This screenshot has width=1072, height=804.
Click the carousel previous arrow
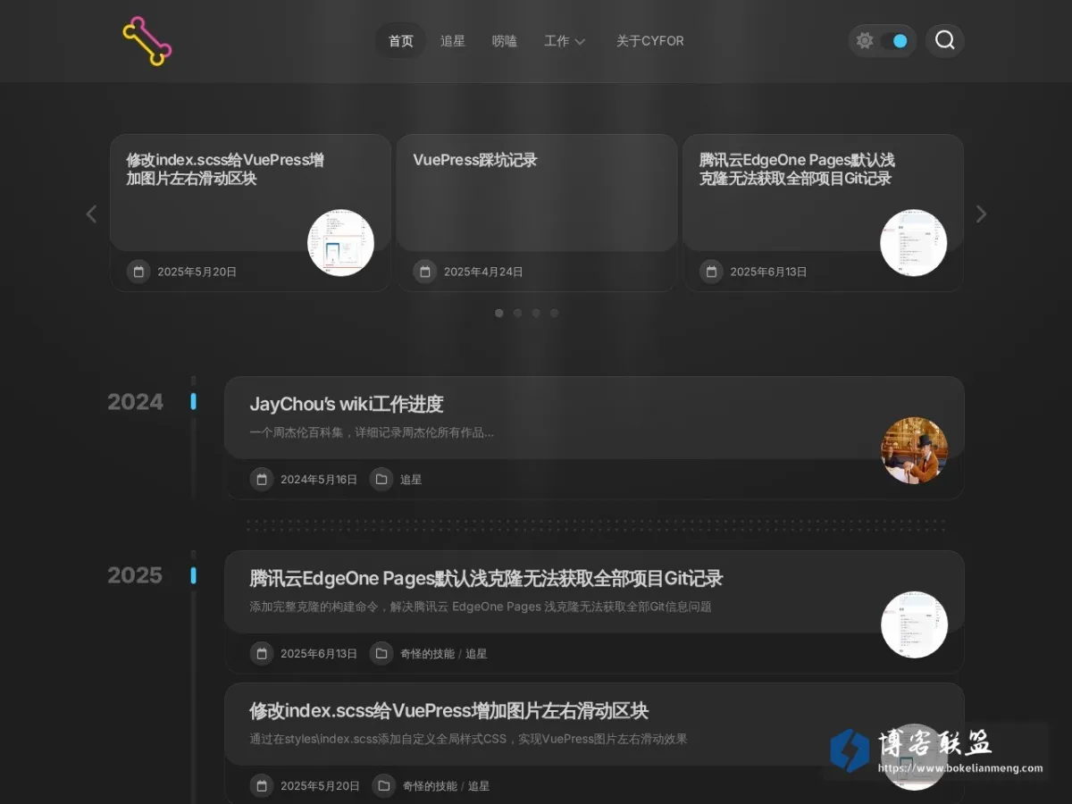91,214
